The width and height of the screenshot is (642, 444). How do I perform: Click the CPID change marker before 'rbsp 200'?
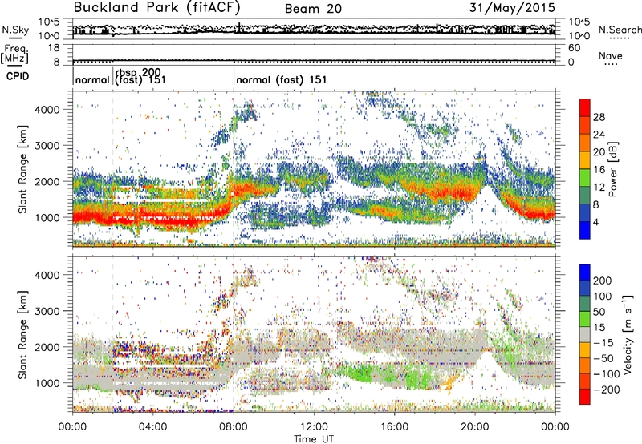(x=112, y=75)
